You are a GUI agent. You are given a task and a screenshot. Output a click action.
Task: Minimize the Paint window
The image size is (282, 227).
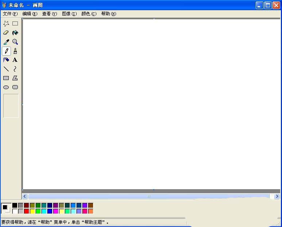(259, 5)
